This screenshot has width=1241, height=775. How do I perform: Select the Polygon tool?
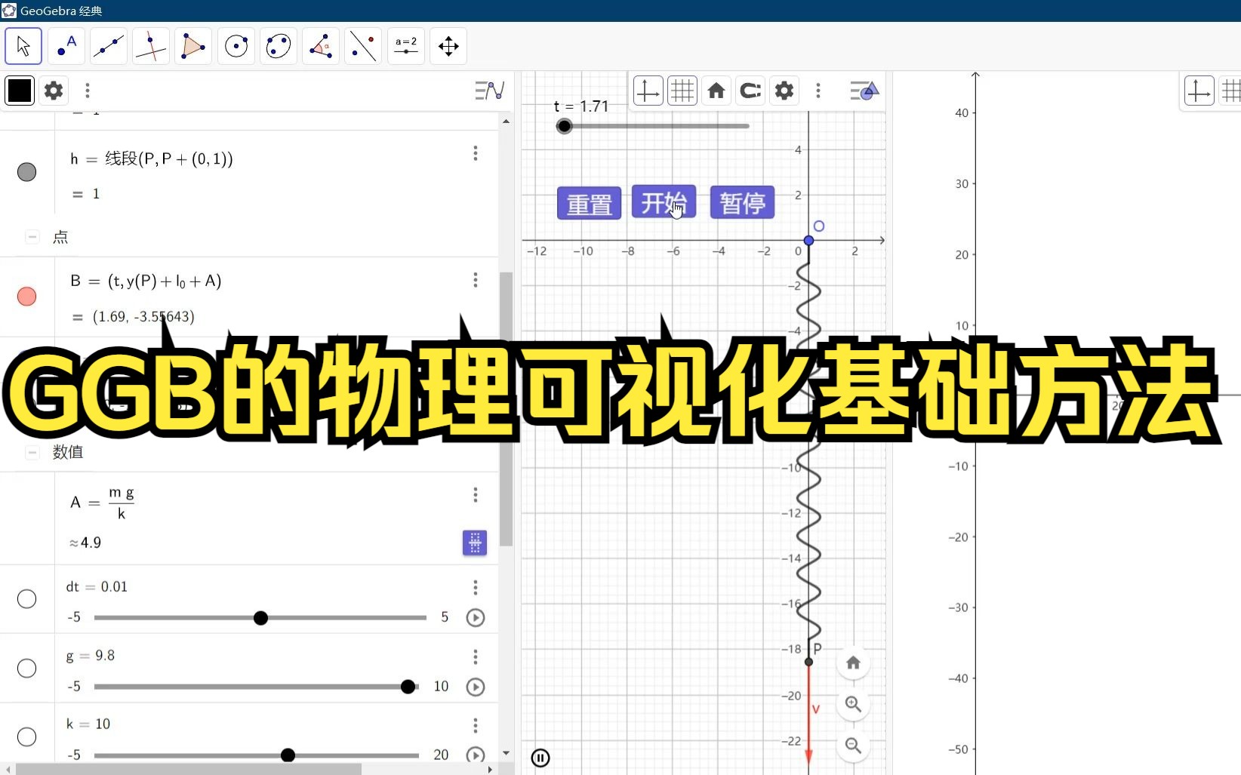tap(192, 45)
